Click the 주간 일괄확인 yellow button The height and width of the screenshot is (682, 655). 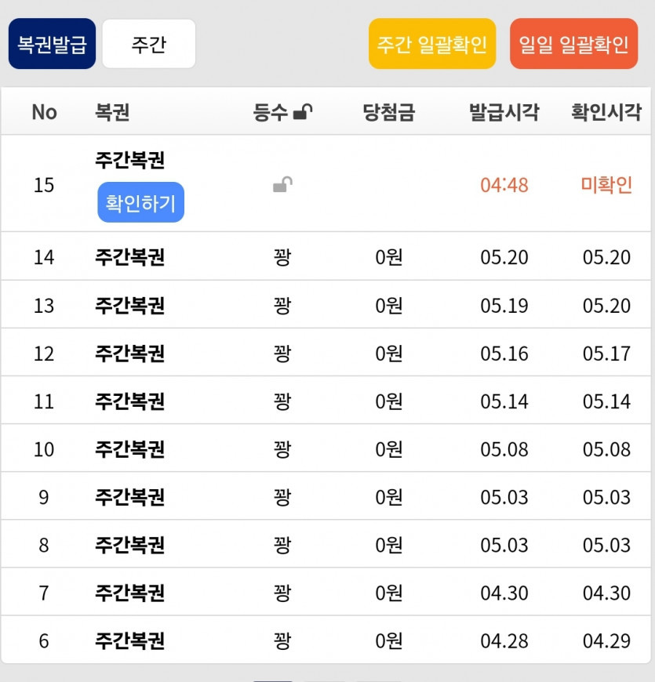[x=432, y=44]
